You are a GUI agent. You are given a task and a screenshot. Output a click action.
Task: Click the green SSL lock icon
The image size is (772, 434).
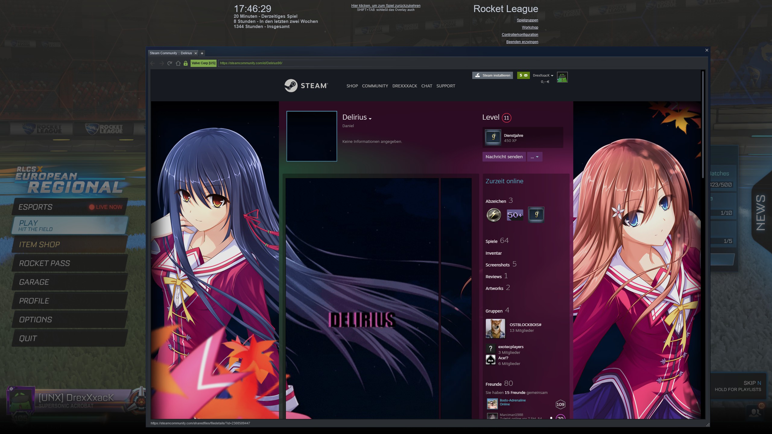[x=186, y=63]
